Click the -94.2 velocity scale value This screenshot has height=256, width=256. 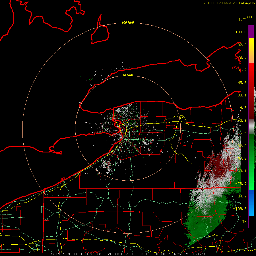coord(241,196)
